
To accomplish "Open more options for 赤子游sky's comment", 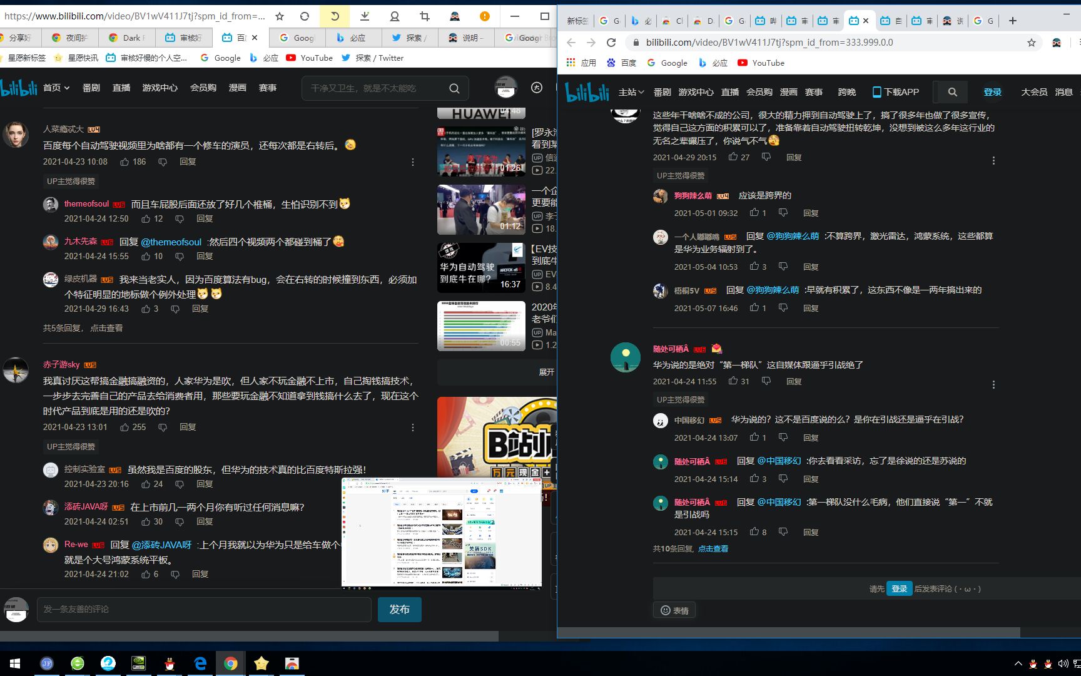I will 413,428.
